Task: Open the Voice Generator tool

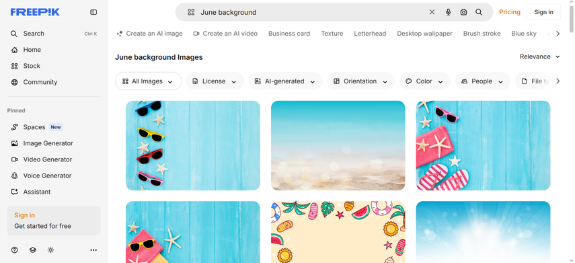Action: [x=54, y=176]
